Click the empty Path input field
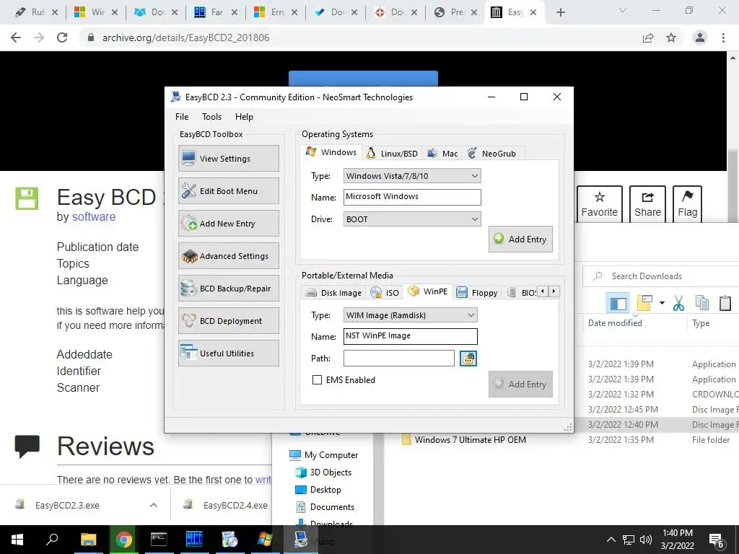 click(x=398, y=358)
